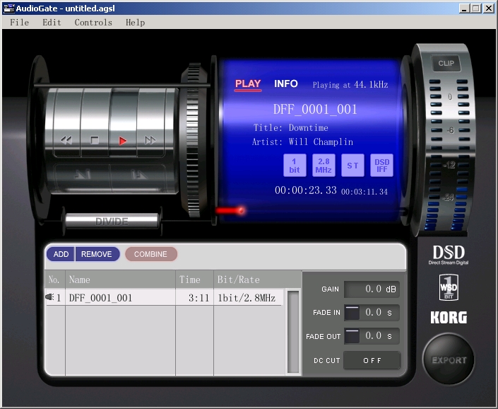Viewport: 498px width, 409px height.
Task: Toggle the DC CUT OFF switch
Action: tap(372, 360)
